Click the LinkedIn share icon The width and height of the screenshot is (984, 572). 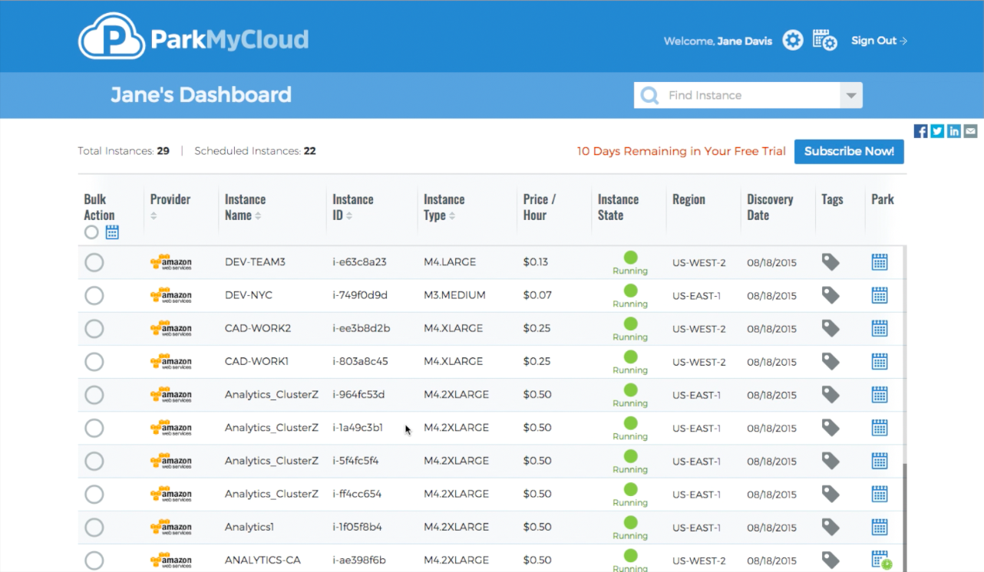[x=953, y=130]
